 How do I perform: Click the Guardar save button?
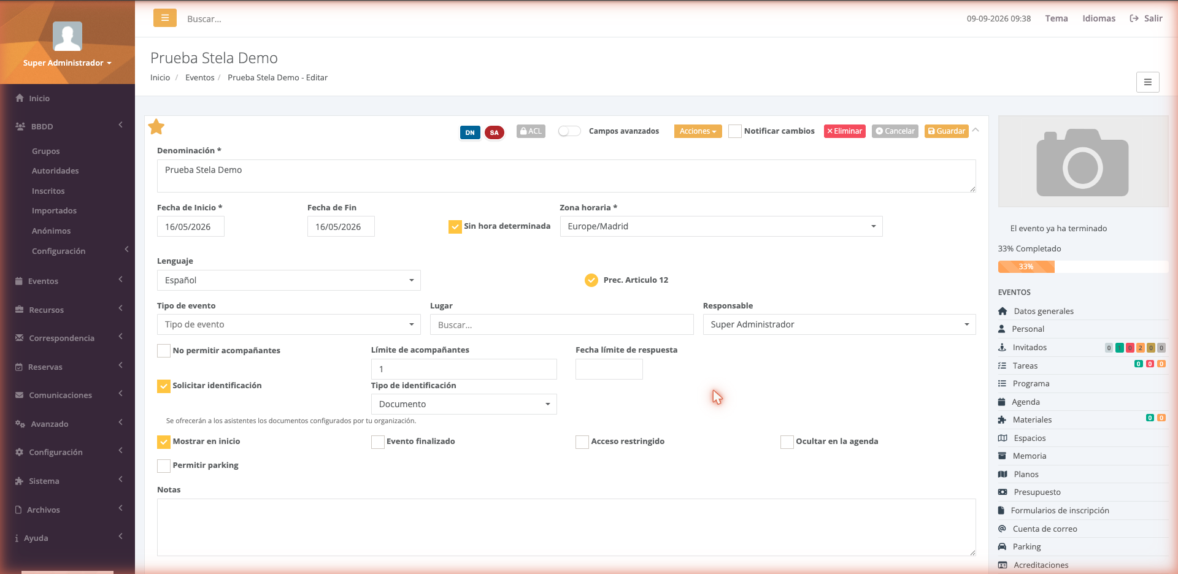[946, 131]
